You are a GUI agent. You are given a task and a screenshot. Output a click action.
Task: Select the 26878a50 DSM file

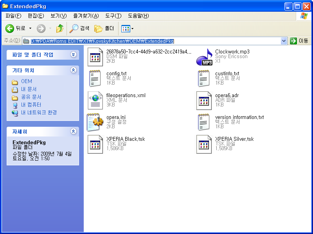[95, 57]
